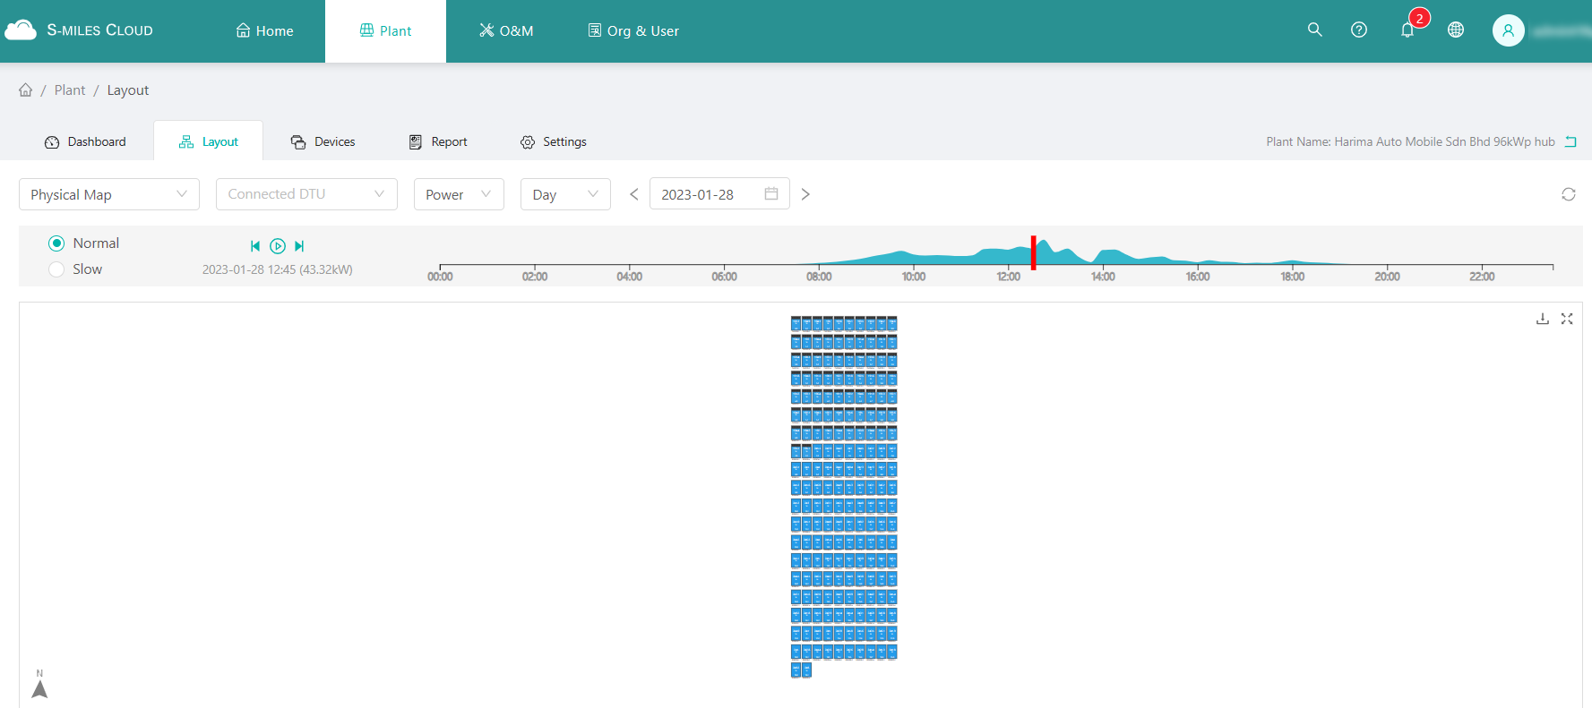Select the Slow playback speed
This screenshot has width=1592, height=708.
point(56,269)
